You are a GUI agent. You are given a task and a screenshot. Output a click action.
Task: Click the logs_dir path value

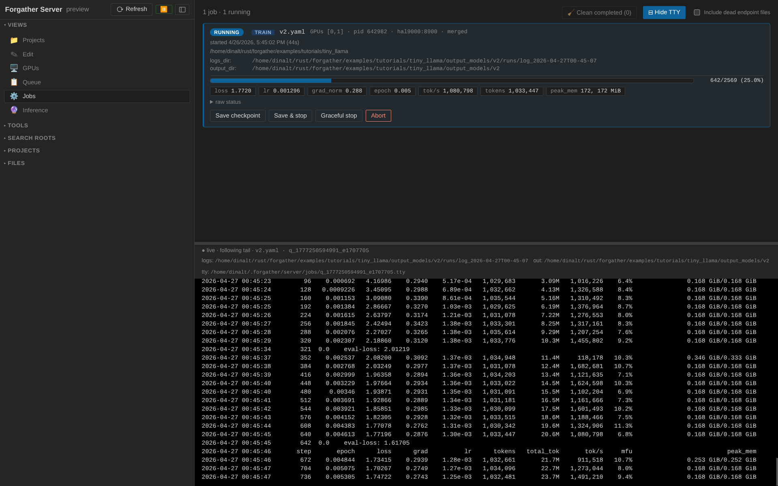point(424,61)
